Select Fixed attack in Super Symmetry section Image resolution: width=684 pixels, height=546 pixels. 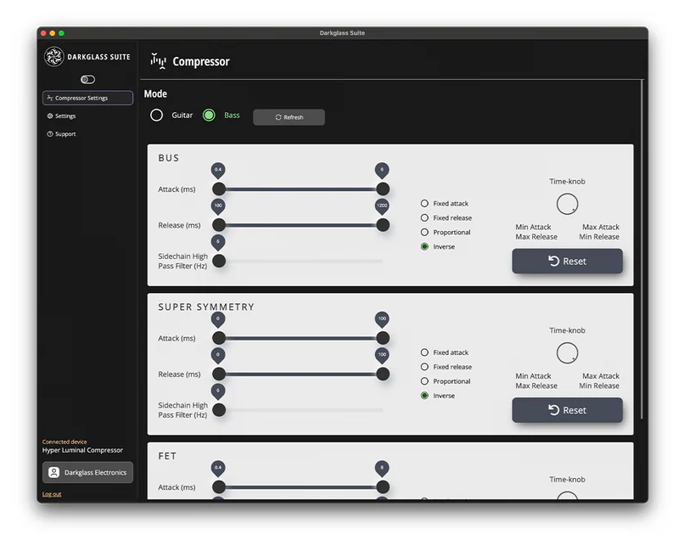(x=424, y=352)
